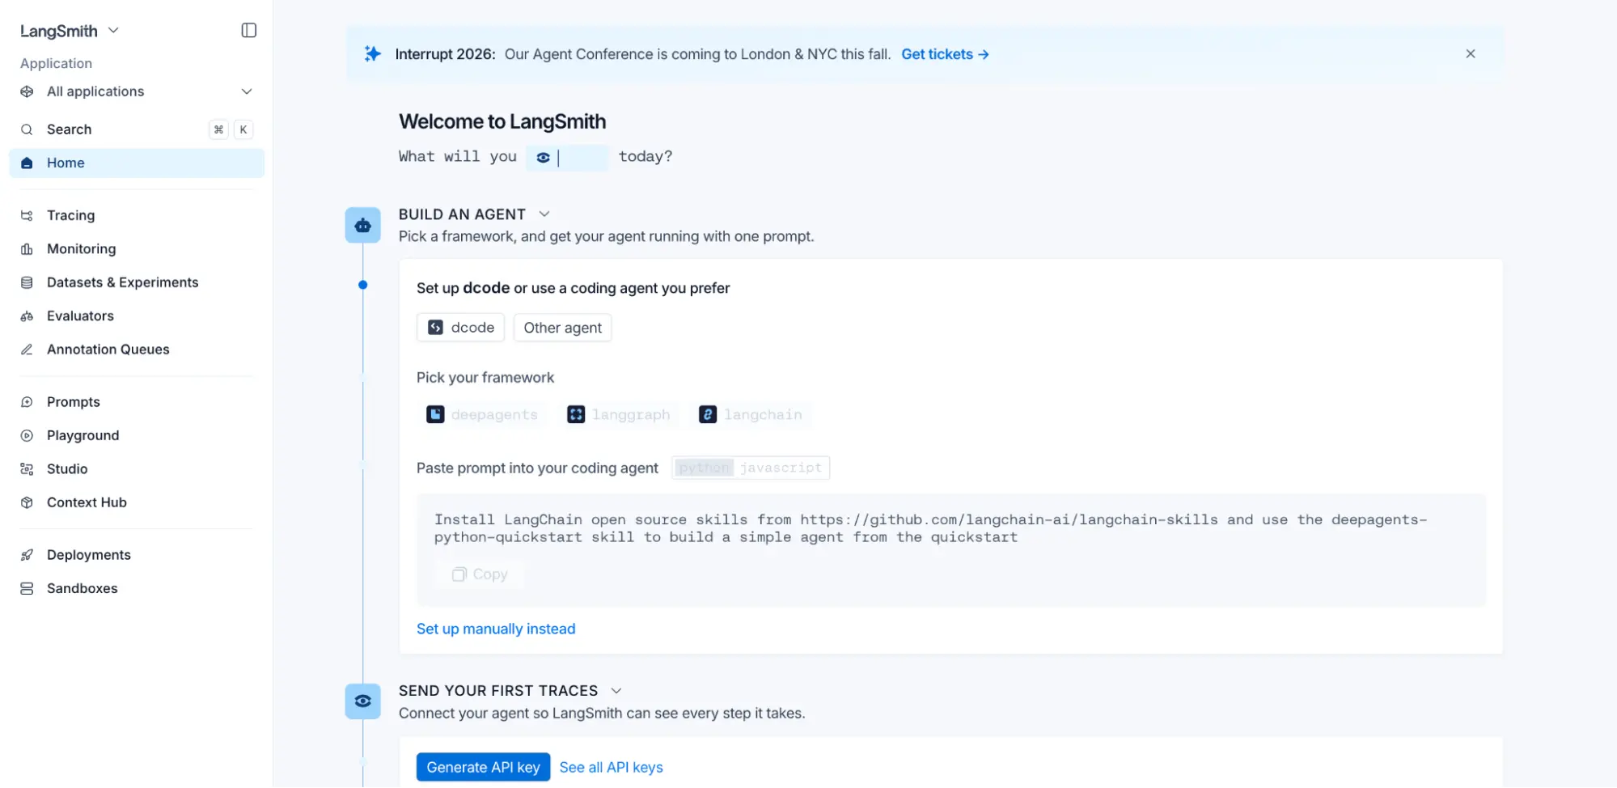Viewport: 1617px width, 788px height.
Task: Click the Deployments rocket icon
Action: (27, 555)
